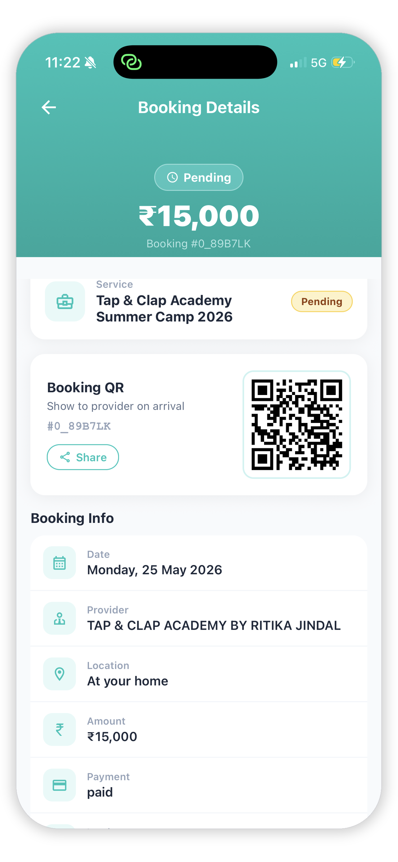Image resolution: width=398 pixels, height=862 pixels.
Task: Open the TAP & CLAP ACADEMY provider row
Action: pyautogui.click(x=199, y=618)
